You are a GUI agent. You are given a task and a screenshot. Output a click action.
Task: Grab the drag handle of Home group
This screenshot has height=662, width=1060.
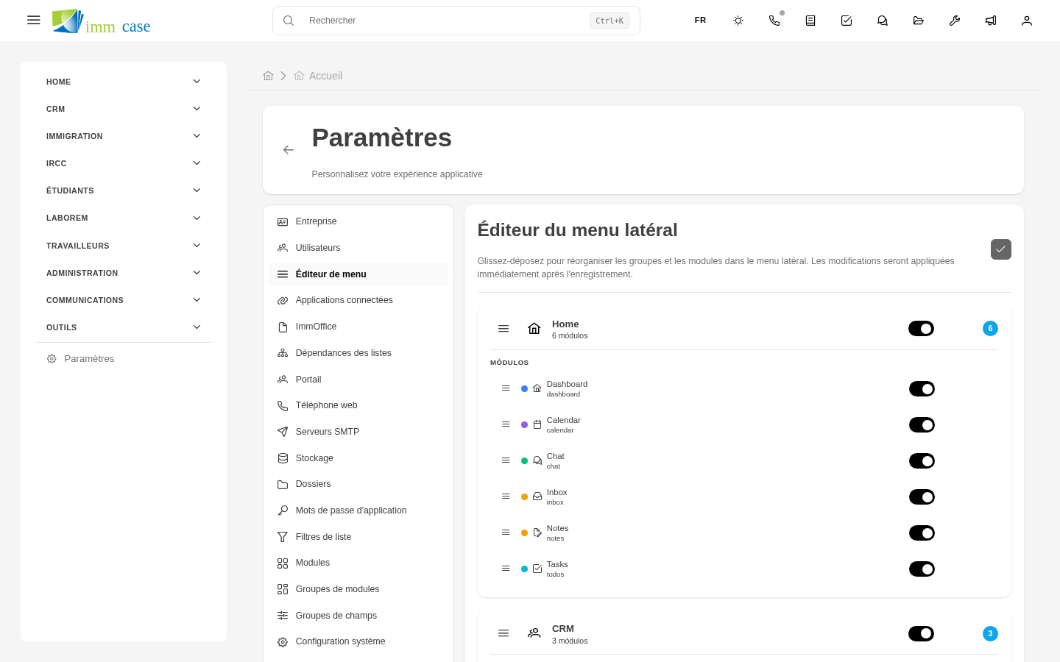504,329
